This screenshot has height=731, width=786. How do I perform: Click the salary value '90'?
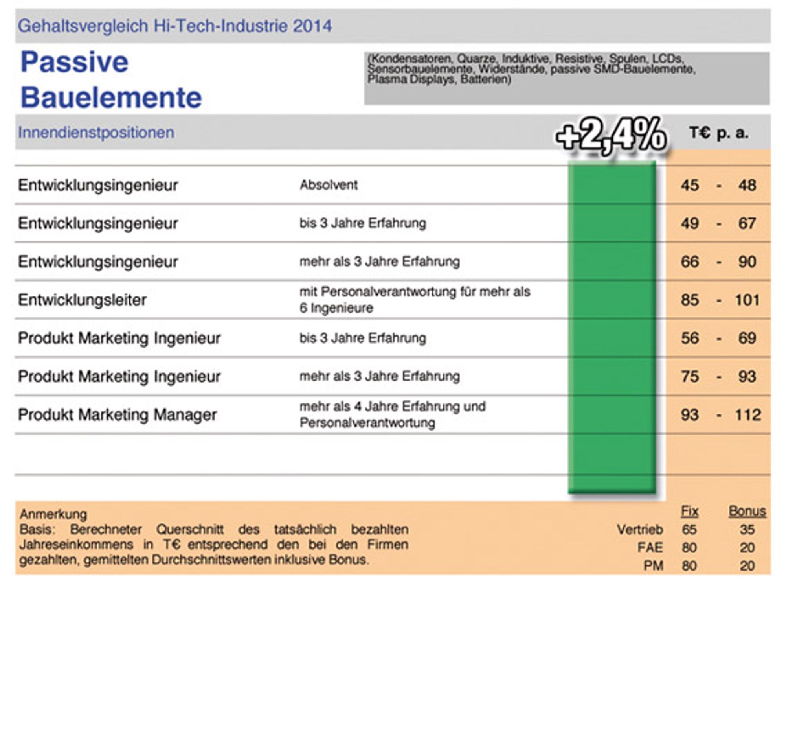pyautogui.click(x=747, y=262)
